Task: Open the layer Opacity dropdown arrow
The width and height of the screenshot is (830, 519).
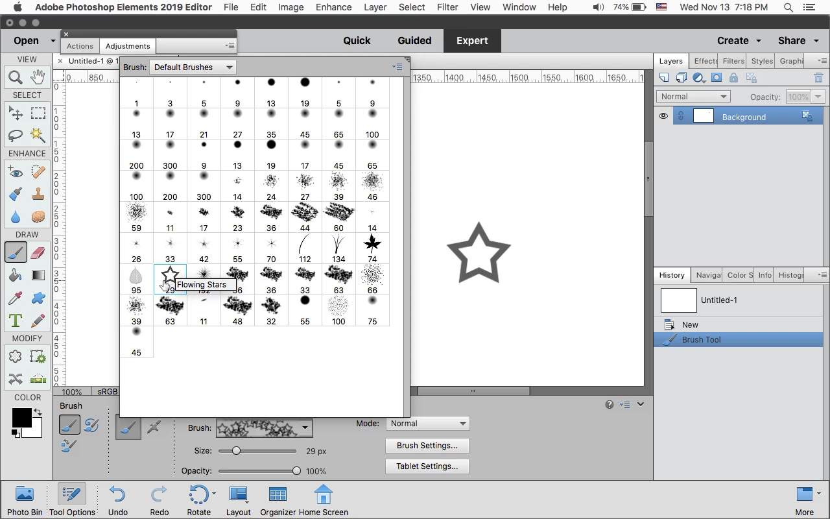Action: [818, 97]
